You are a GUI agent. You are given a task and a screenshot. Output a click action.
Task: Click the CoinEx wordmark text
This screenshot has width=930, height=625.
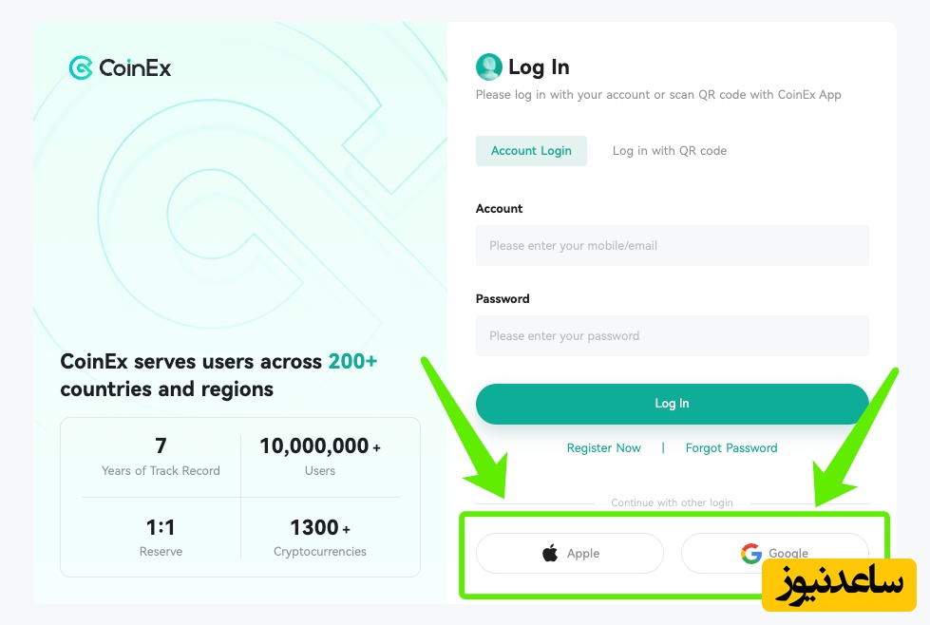(x=135, y=68)
